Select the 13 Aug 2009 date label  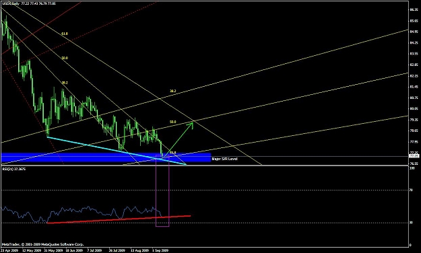click(139, 250)
